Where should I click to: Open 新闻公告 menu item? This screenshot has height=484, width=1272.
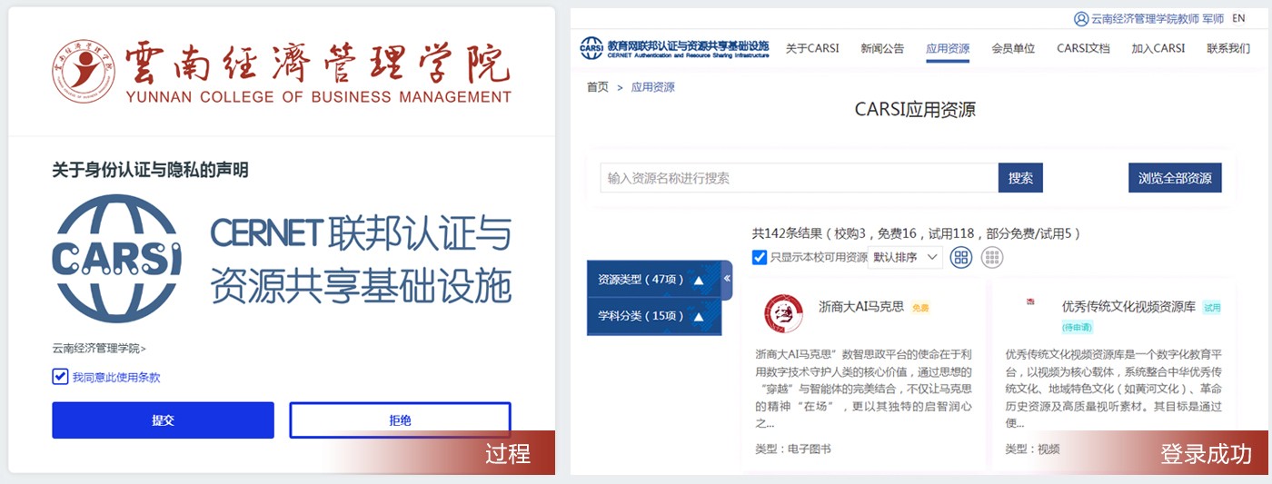tap(882, 48)
